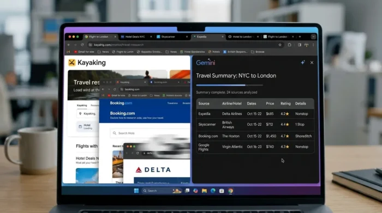Expand the first News bookmark folder

click(x=103, y=52)
